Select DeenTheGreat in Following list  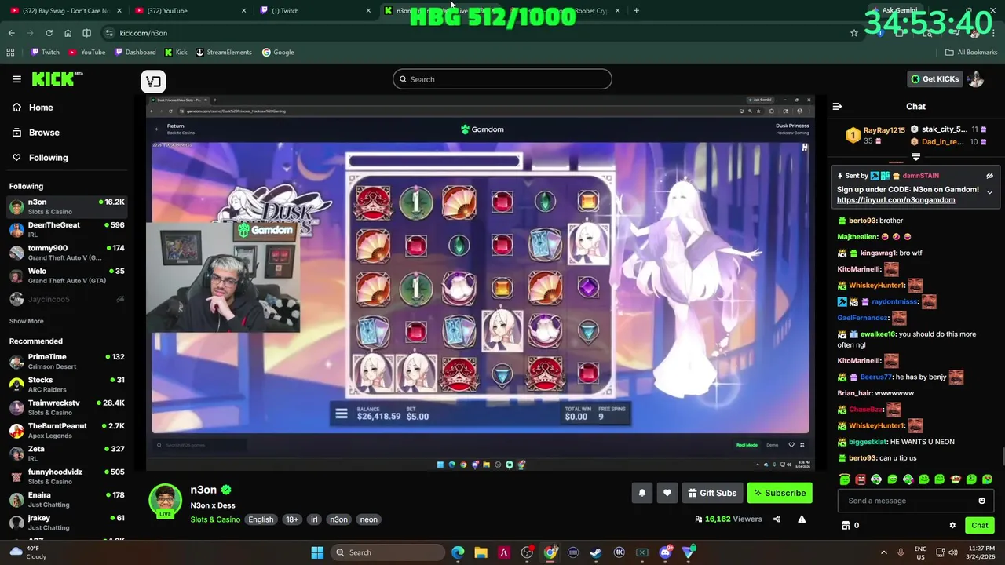[x=68, y=230]
